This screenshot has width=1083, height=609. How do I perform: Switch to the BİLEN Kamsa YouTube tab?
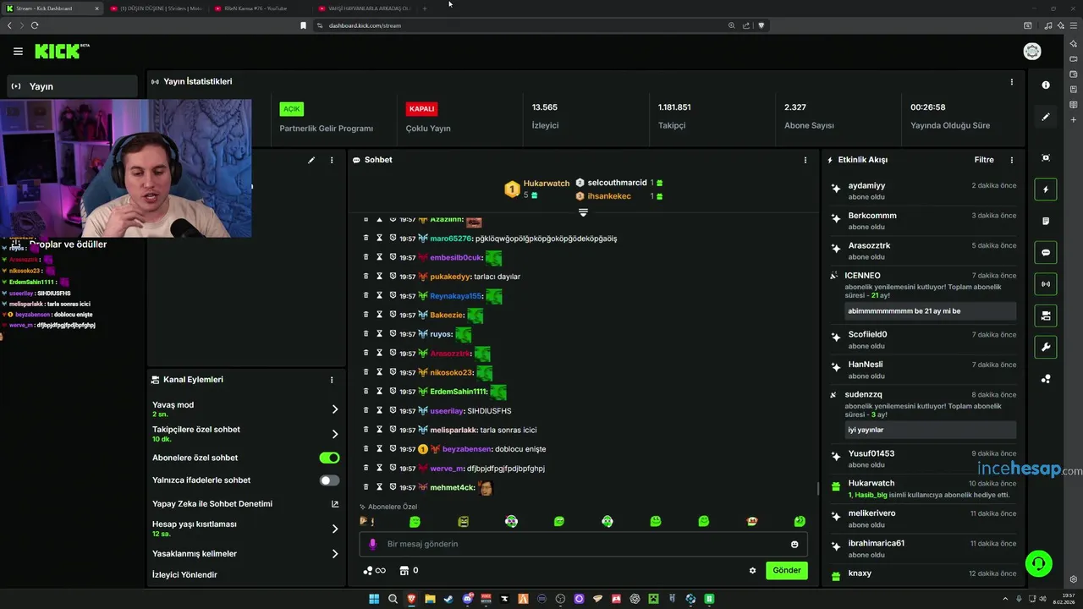click(261, 8)
